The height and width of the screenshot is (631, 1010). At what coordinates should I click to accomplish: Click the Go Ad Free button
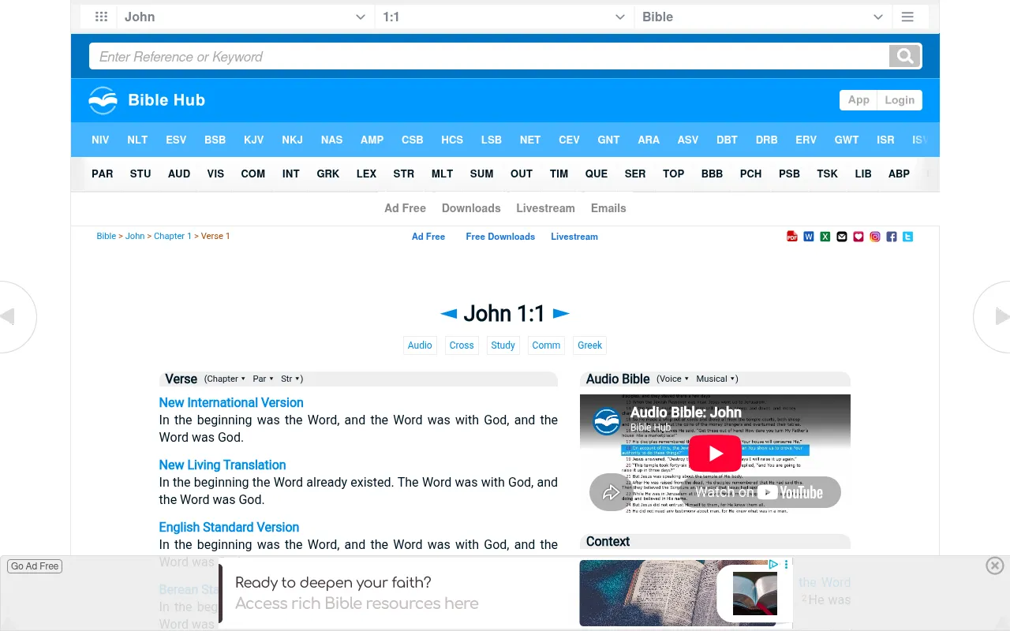[35, 566]
